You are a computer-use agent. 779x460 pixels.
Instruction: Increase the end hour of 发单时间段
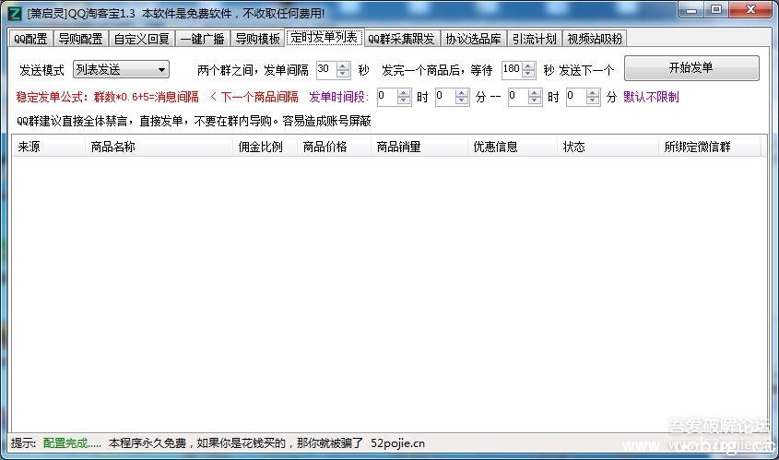coord(535,93)
